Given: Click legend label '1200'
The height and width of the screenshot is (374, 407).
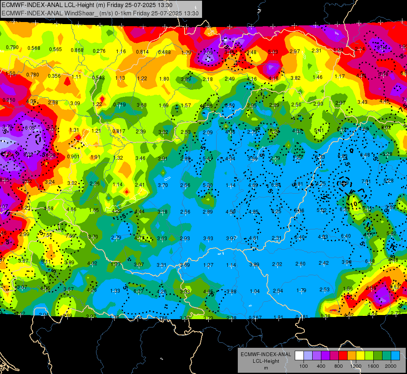Looking at the screenshot, I should (x=355, y=366).
